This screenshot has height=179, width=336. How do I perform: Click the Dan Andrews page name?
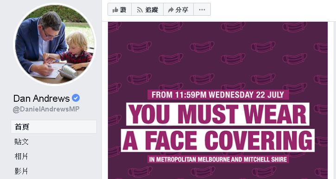pyautogui.click(x=41, y=99)
